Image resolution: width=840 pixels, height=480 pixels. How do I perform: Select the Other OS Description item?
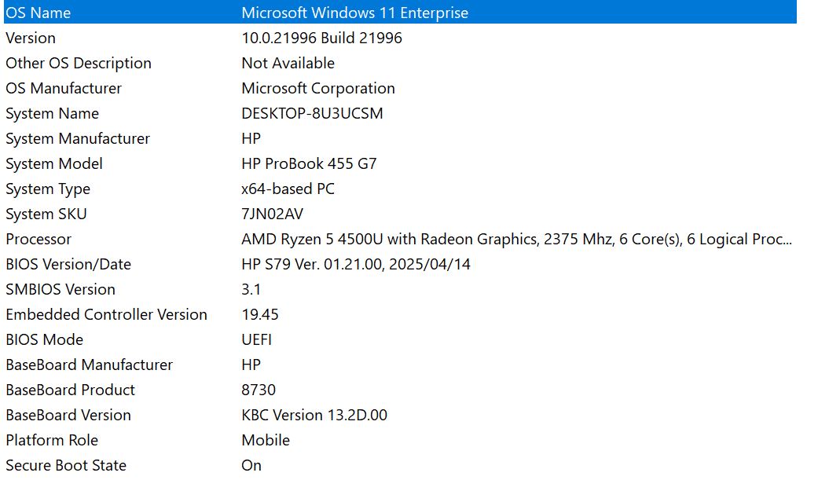pyautogui.click(x=78, y=63)
